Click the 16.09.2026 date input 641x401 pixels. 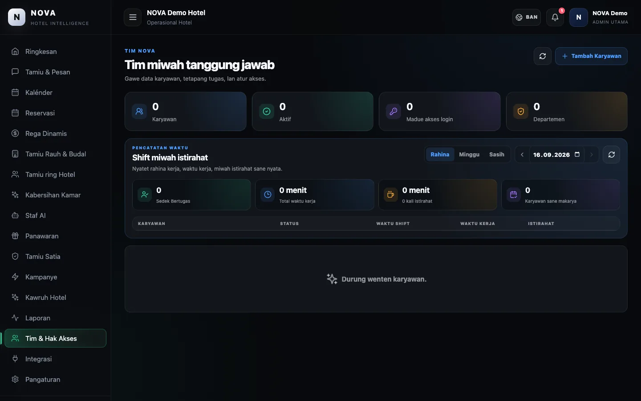click(556, 155)
